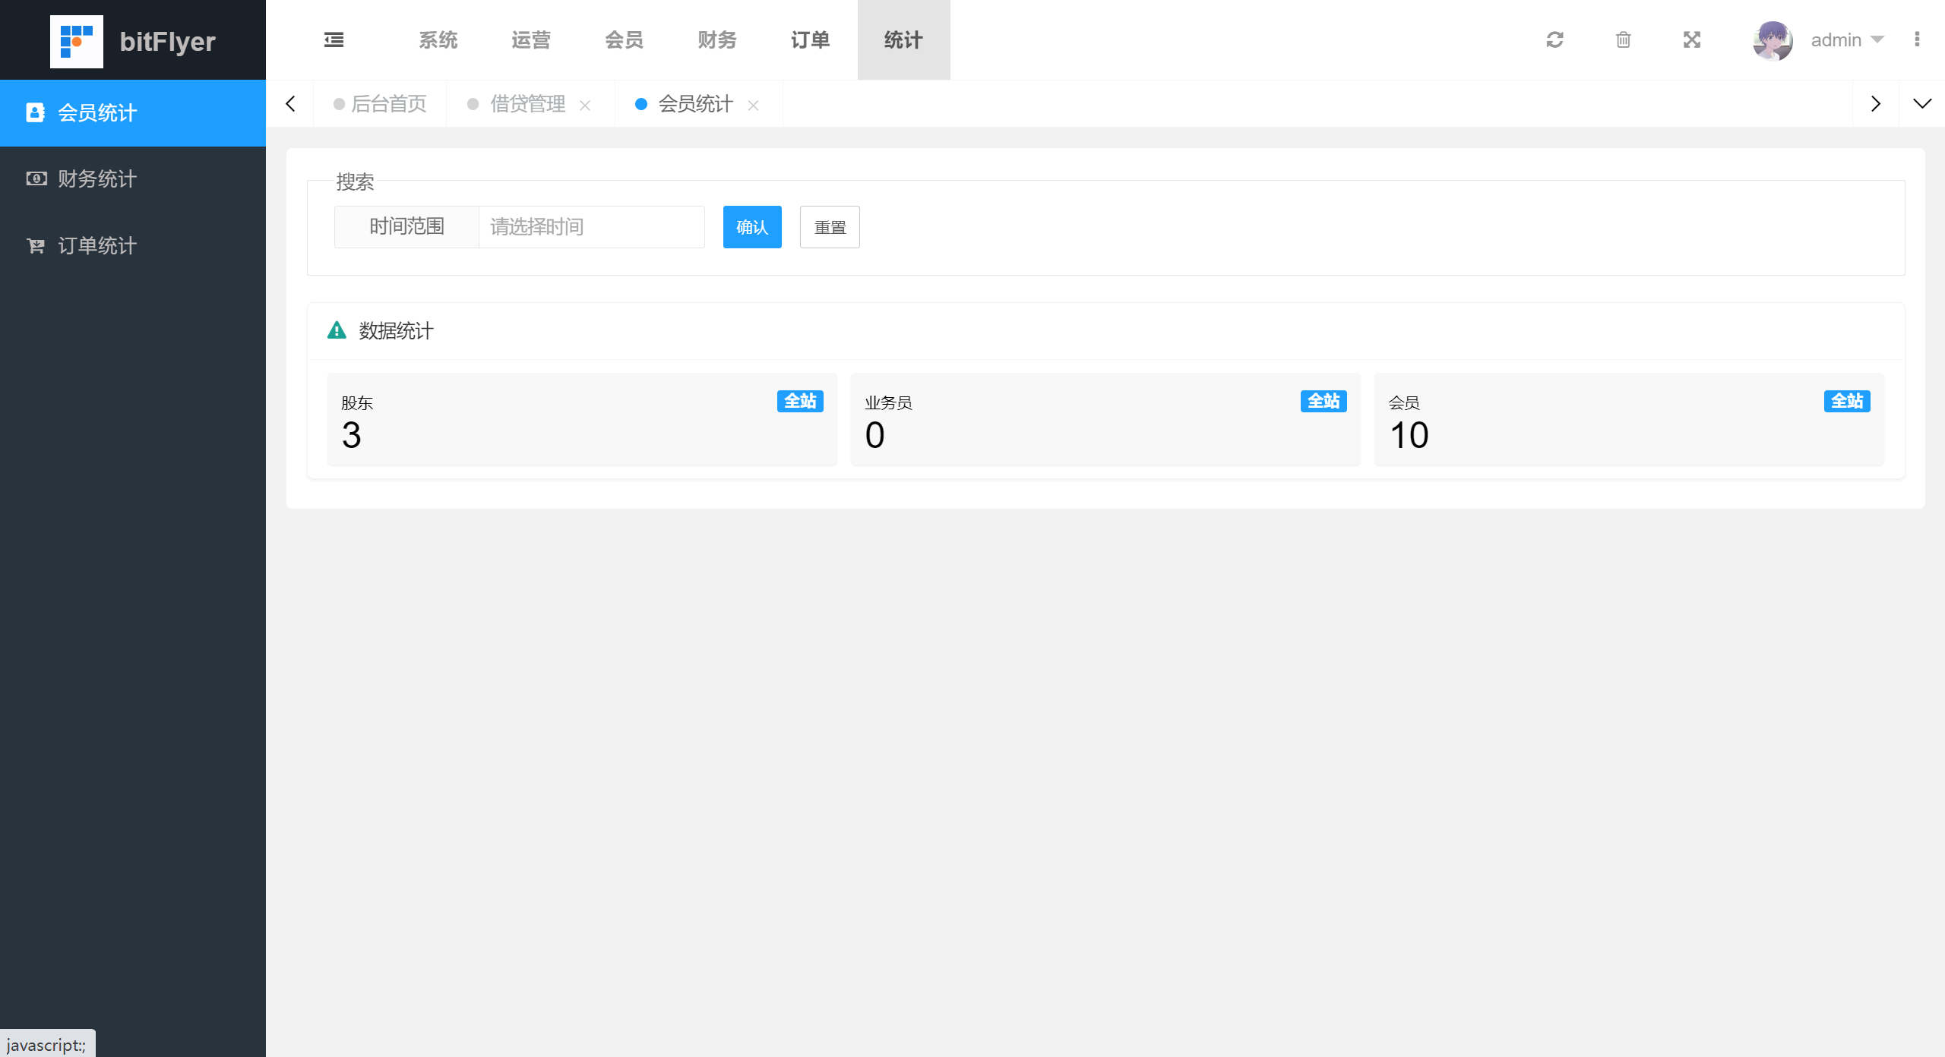Screen dimensions: 1945x1057
Task: Close the 会员统计 tab
Action: [753, 106]
